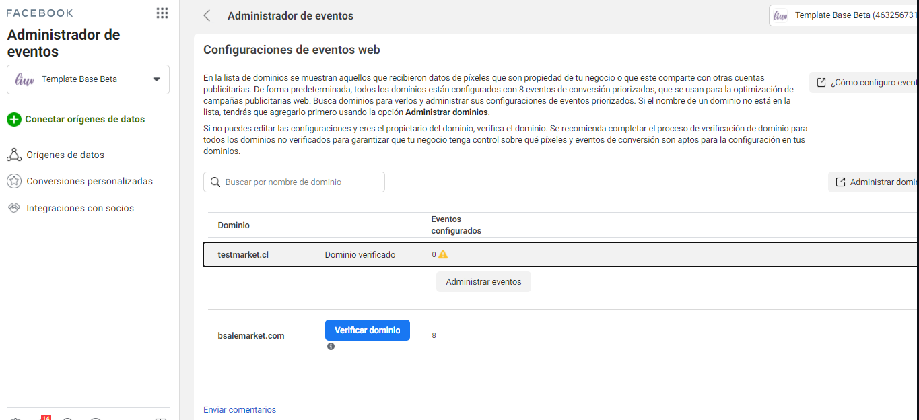The width and height of the screenshot is (919, 420).
Task: Select the testmarket.cl domain row
Action: pyautogui.click(x=561, y=254)
